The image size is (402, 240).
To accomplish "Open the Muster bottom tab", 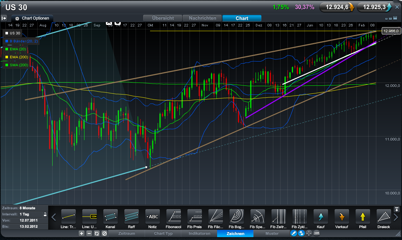I will coord(272,233).
